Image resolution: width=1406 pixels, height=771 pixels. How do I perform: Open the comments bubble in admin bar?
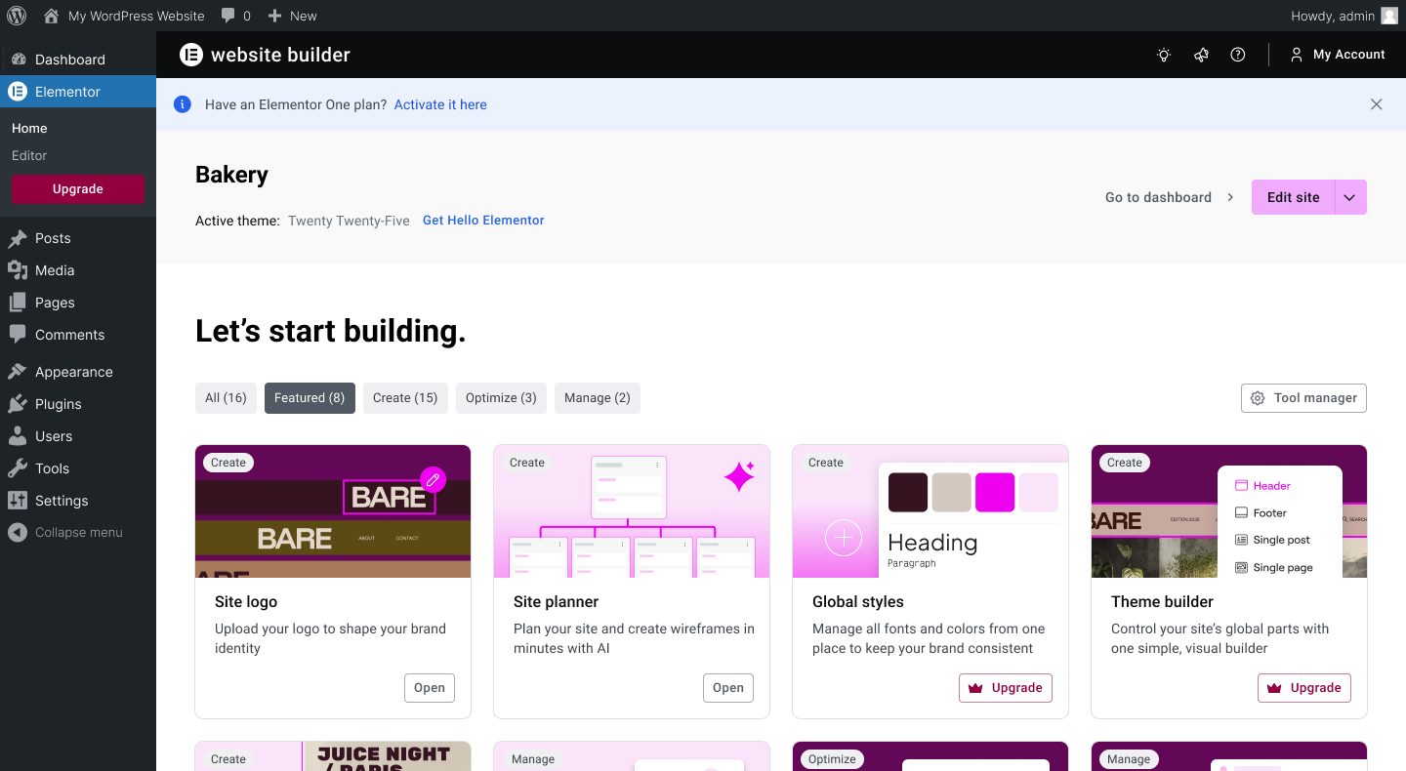click(x=235, y=16)
